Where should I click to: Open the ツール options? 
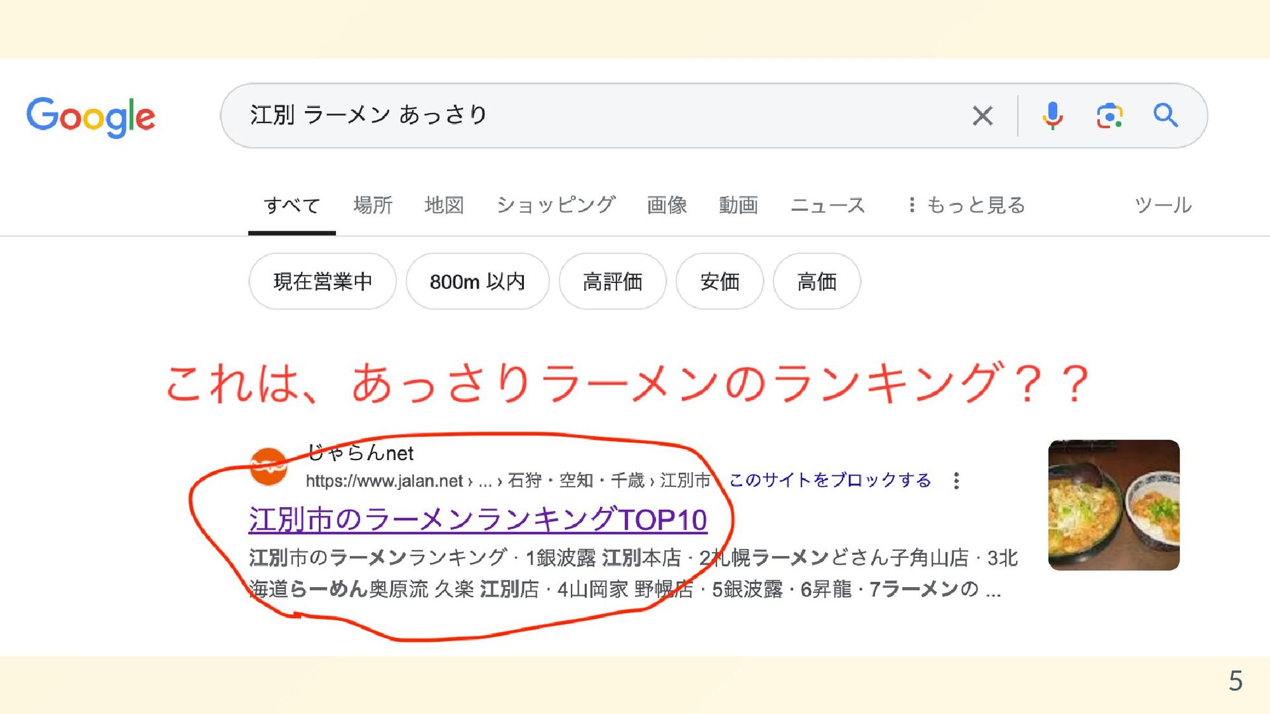(x=1163, y=205)
